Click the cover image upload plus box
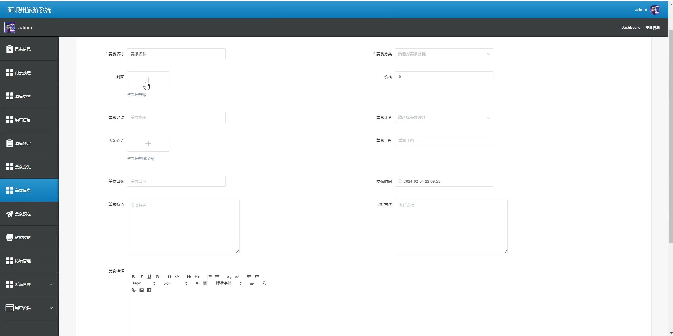The image size is (673, 336). click(148, 80)
